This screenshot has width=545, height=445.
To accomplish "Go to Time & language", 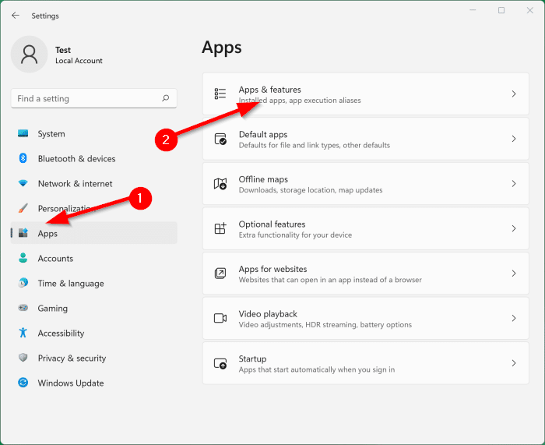I will (x=94, y=283).
